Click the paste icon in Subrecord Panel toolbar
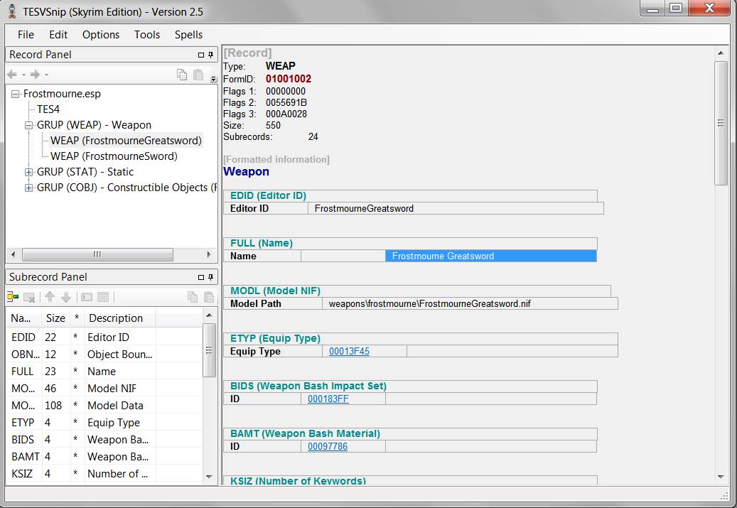This screenshot has width=737, height=508. [x=209, y=297]
